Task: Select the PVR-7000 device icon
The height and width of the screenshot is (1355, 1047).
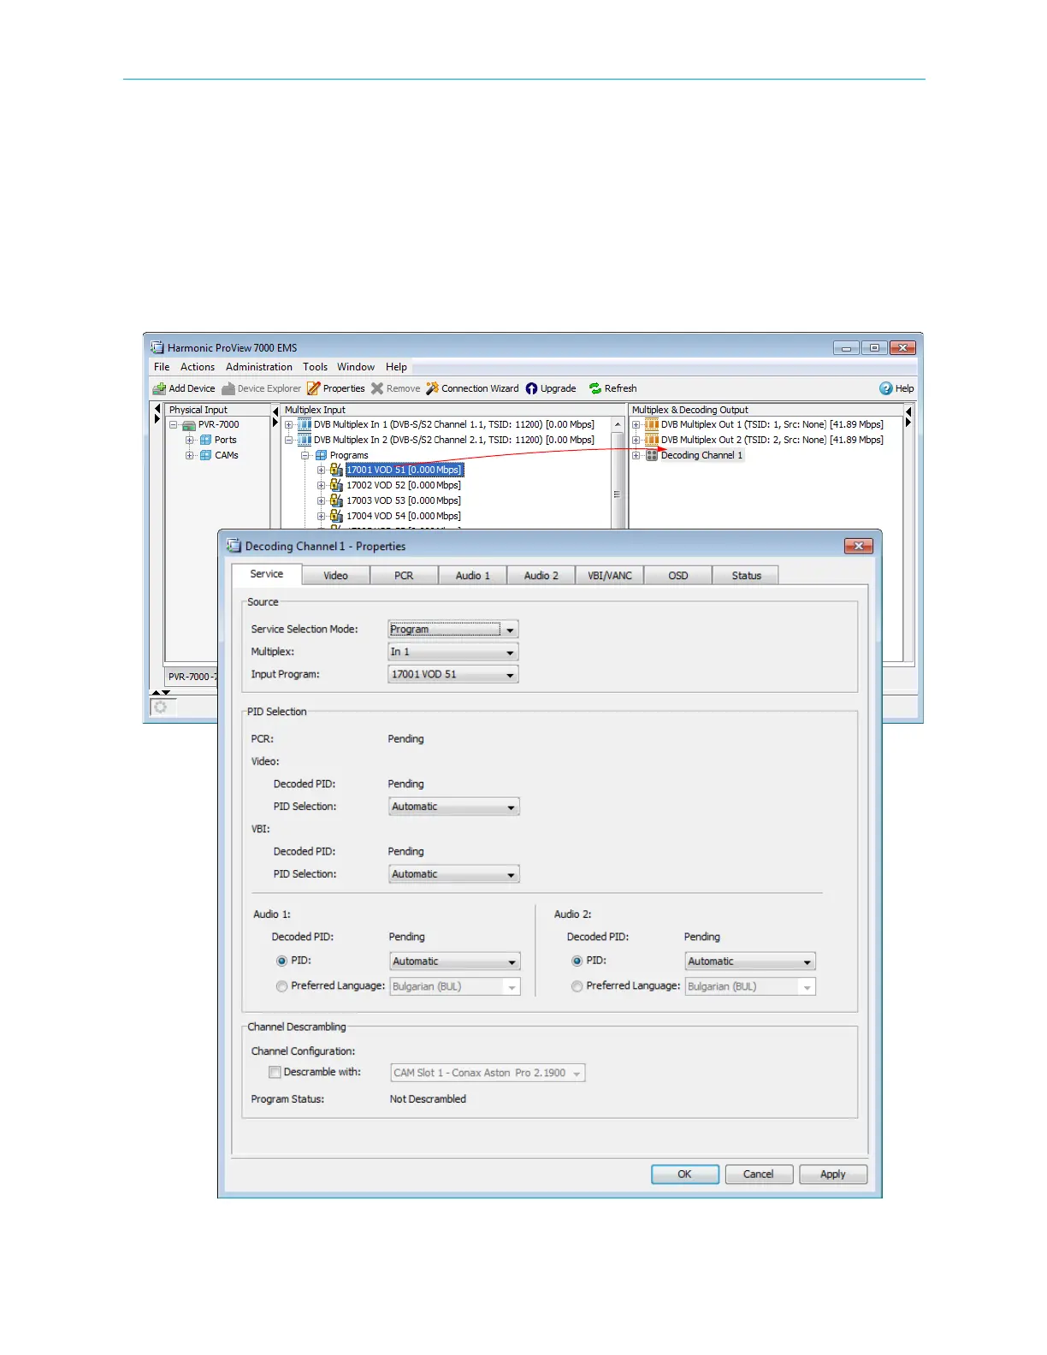Action: point(189,425)
